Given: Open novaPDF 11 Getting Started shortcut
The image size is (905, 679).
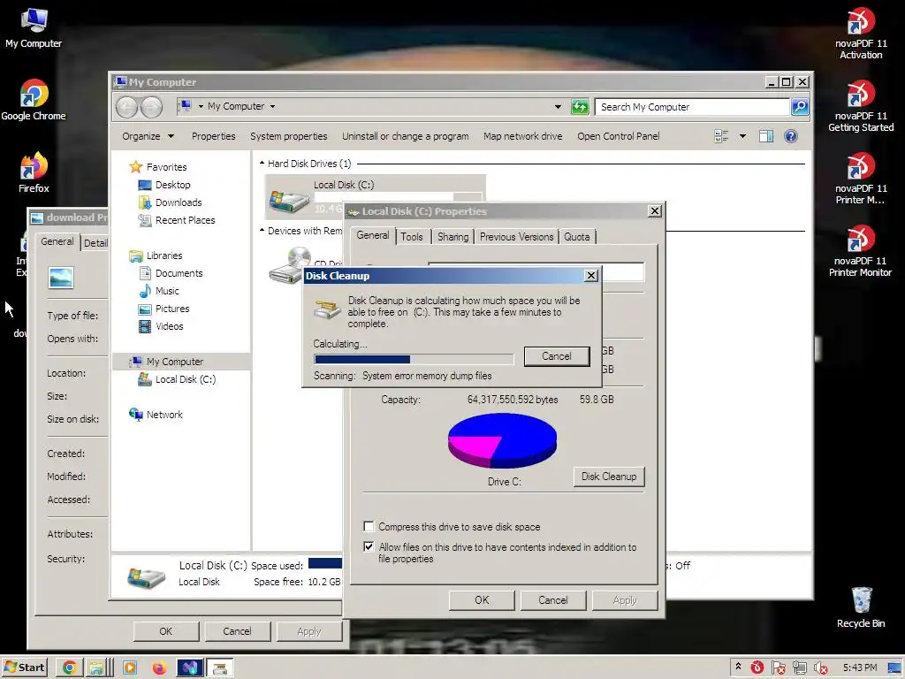Looking at the screenshot, I should coord(861,106).
